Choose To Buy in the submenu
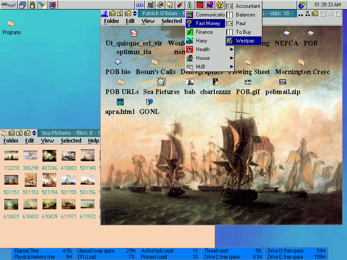The image size is (347, 260). [x=244, y=32]
